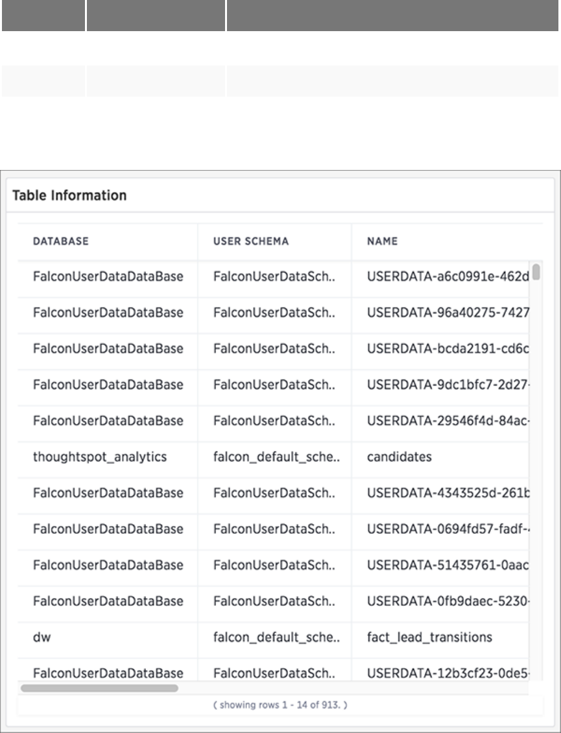Screen dimensions: 561x733
Task: Select USERDATA-0694fd57-fadf row name
Action: [x=448, y=529]
